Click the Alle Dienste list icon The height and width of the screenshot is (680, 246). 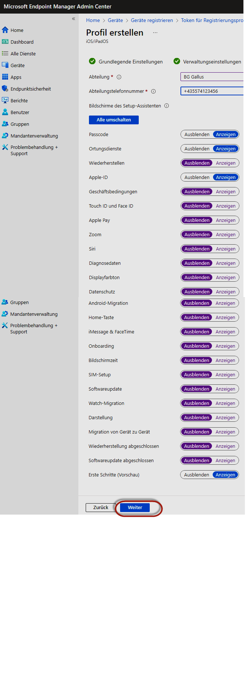5,54
